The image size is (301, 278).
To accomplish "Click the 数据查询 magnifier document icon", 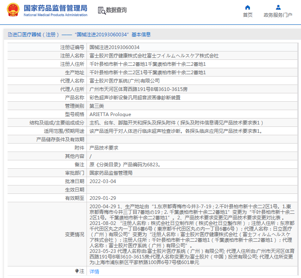I will coord(102,10).
